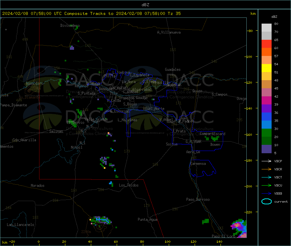This screenshot has width=291, height=246.
Task: Click the cyan 'current' ellipse legend icon
Action: (x=266, y=201)
